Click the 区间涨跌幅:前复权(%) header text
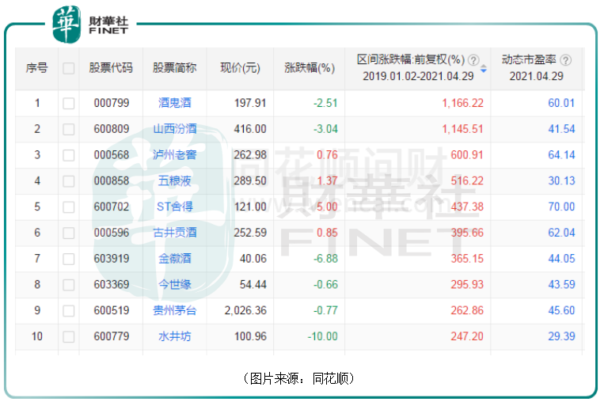The height and width of the screenshot is (402, 604). pos(411,59)
